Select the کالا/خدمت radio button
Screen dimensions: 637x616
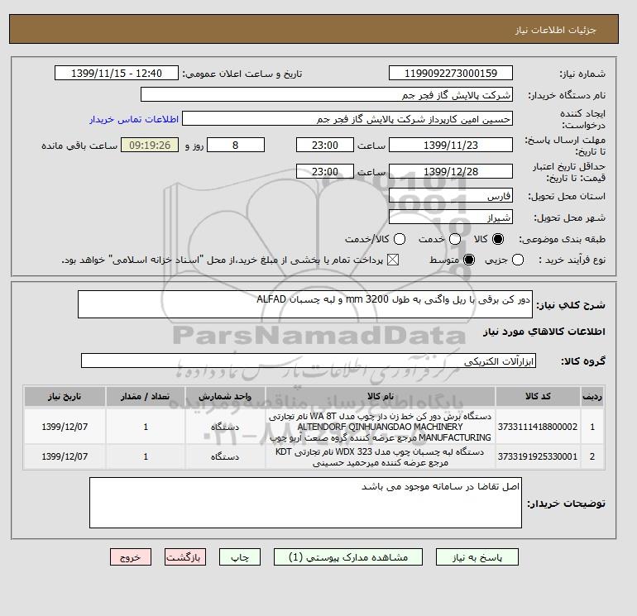400,239
